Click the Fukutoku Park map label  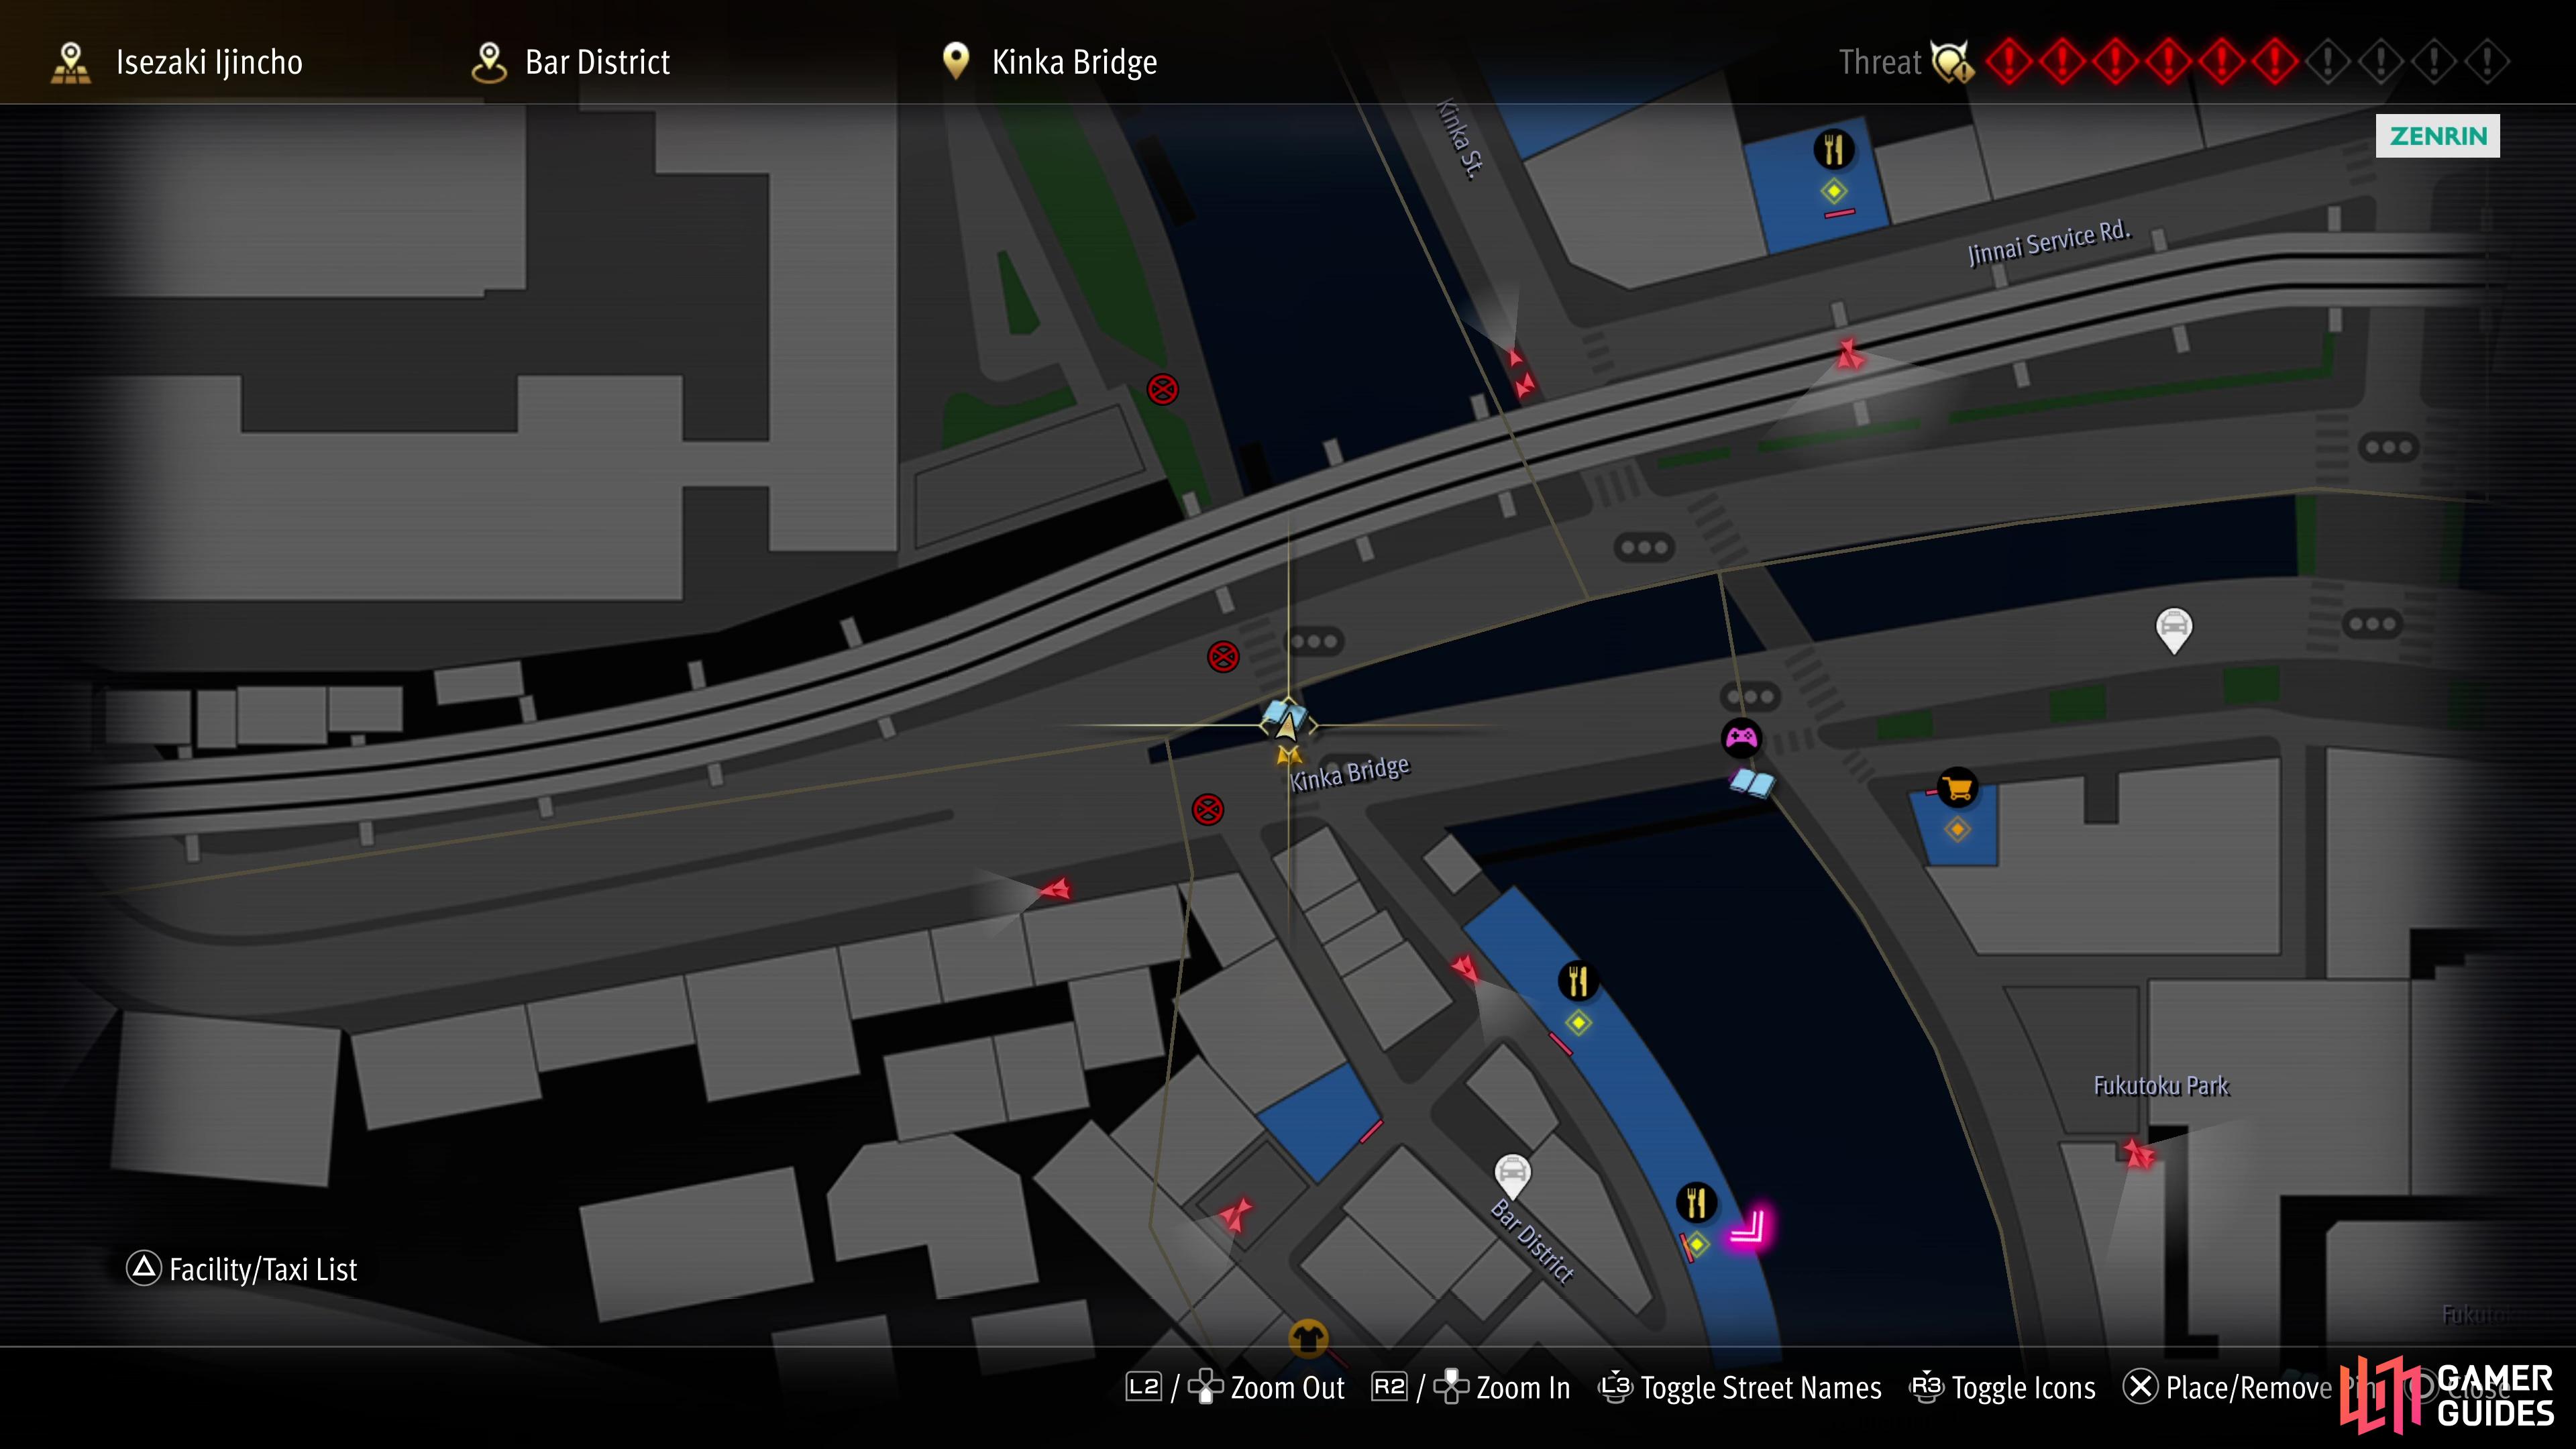2161,1086
